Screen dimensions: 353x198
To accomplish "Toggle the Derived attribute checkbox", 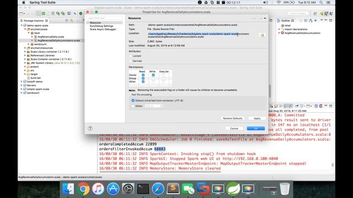I will click(130, 61).
